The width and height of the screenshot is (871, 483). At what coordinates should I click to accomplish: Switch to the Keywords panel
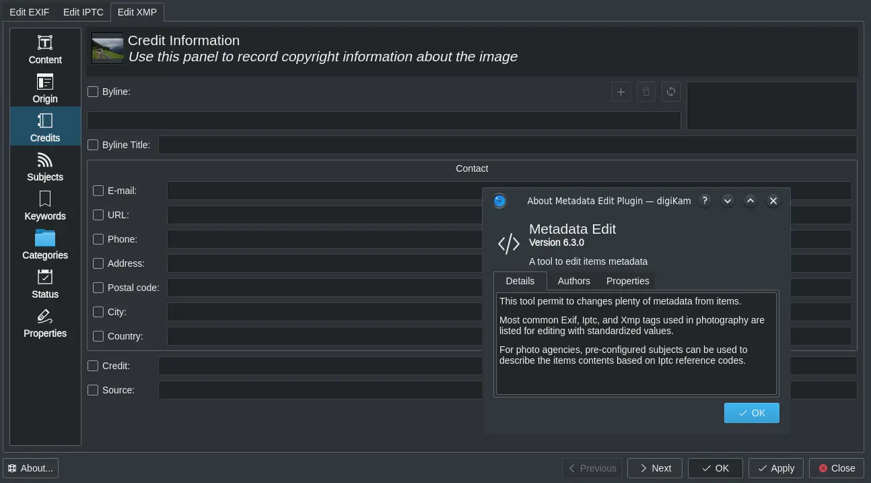tap(44, 205)
